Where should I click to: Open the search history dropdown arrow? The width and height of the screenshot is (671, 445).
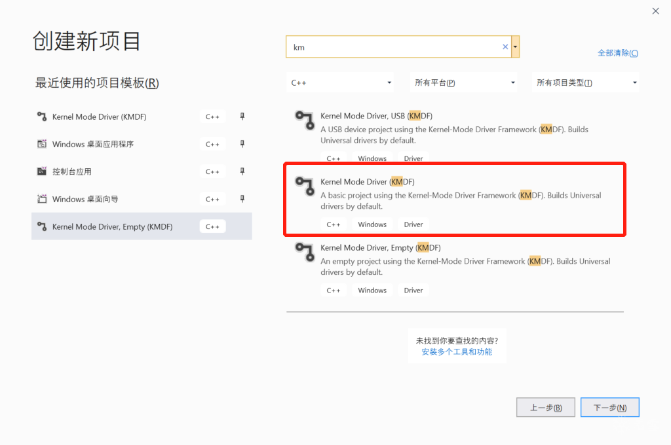515,47
